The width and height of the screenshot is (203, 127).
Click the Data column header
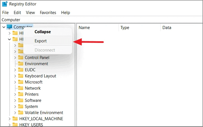167,28
